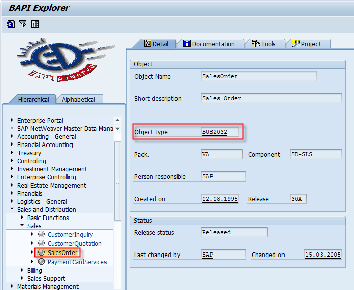Expand the Basic Functions node
The height and width of the screenshot is (290, 354).
[22, 217]
